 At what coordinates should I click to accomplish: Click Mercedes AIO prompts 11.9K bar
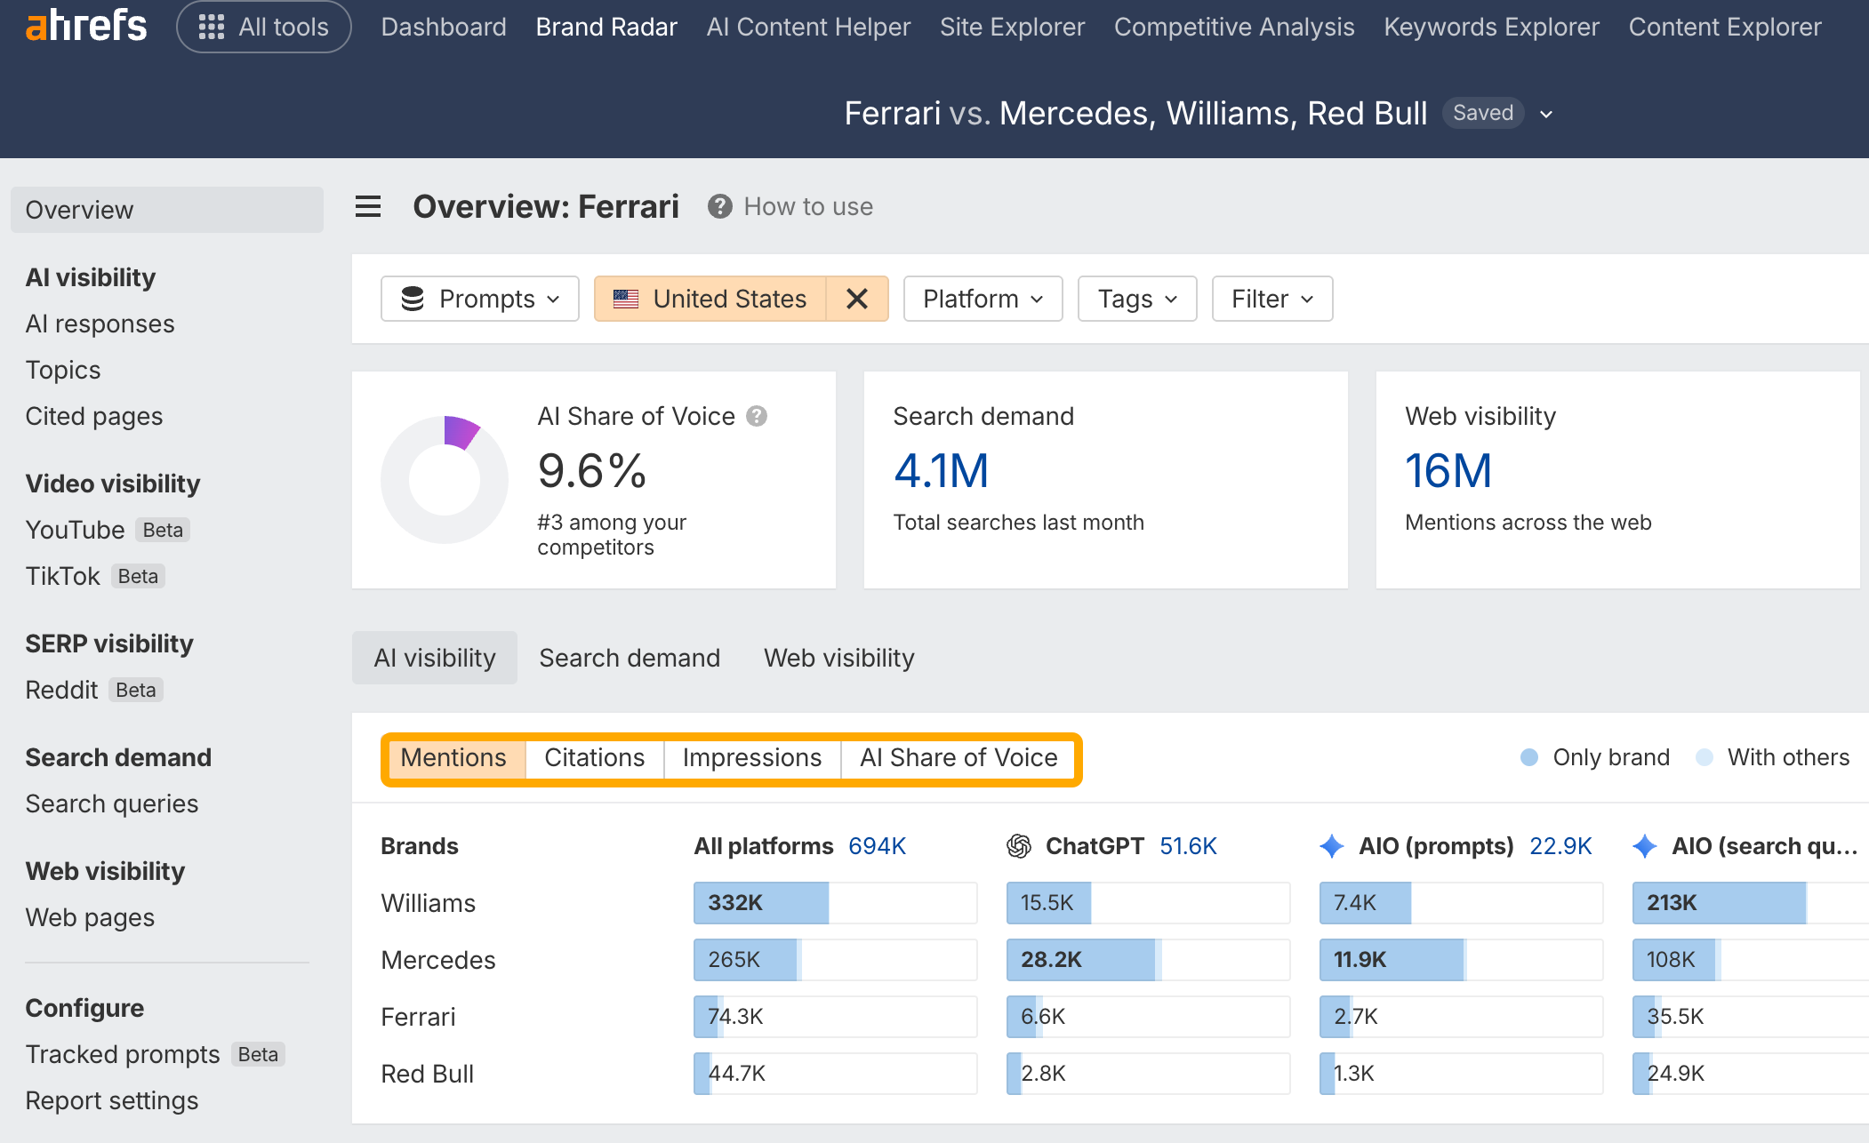(1462, 960)
